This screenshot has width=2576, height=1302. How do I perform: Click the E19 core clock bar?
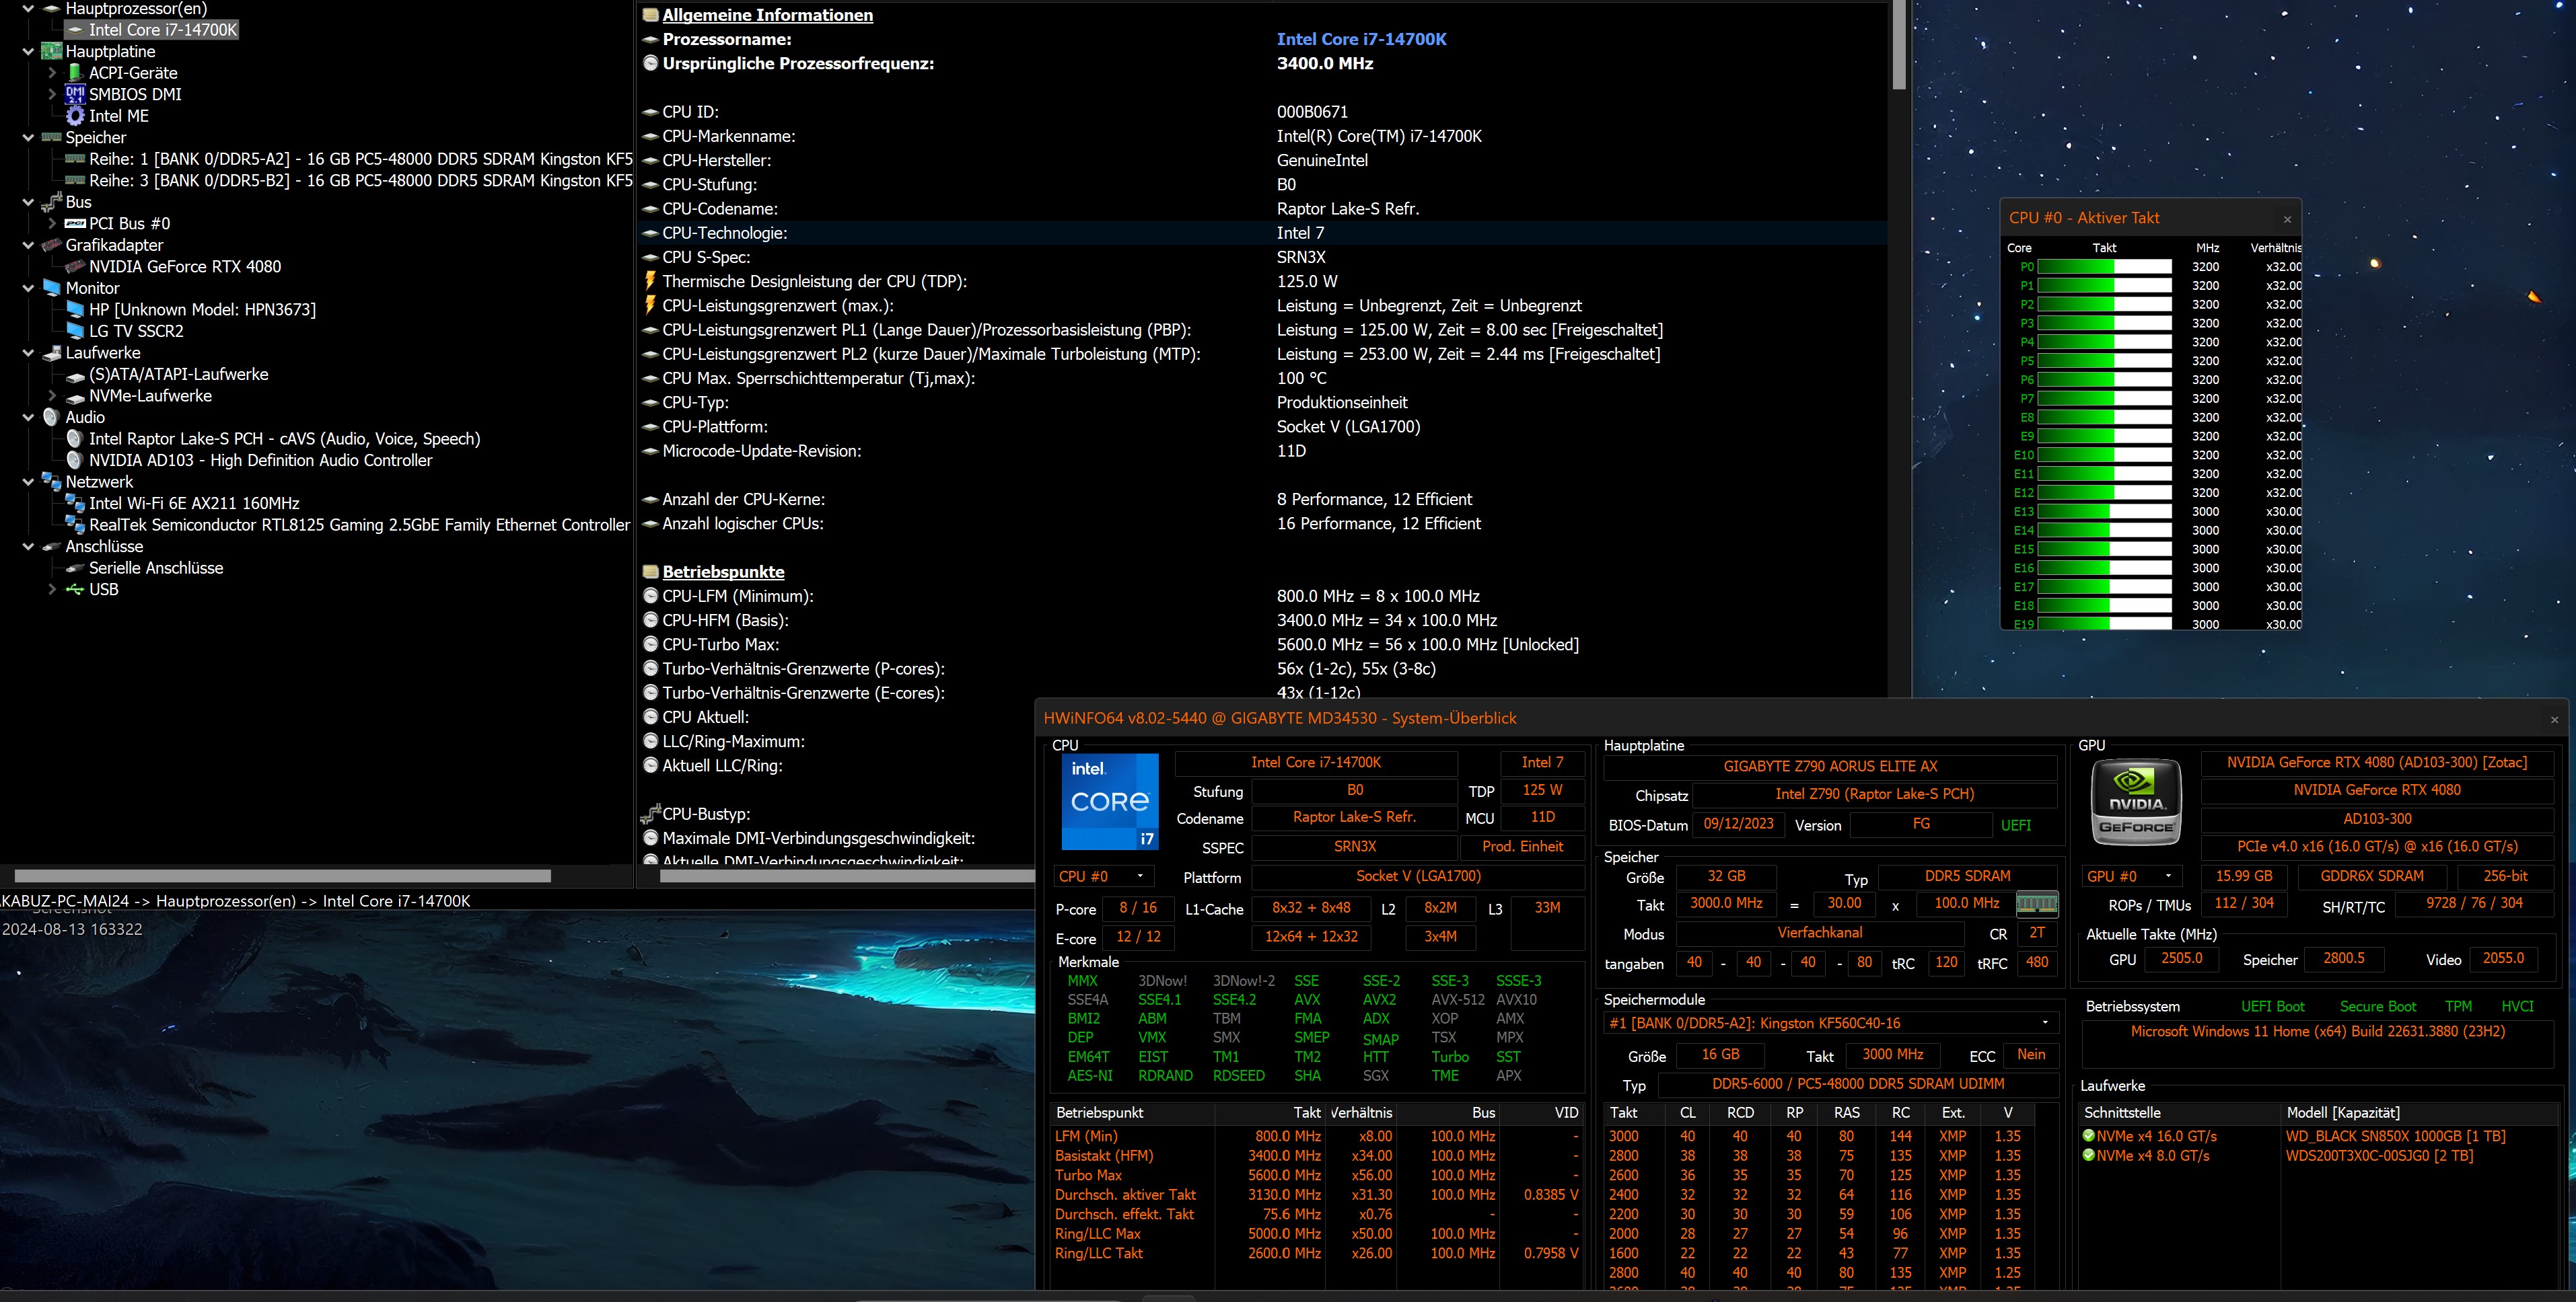[x=2105, y=625]
